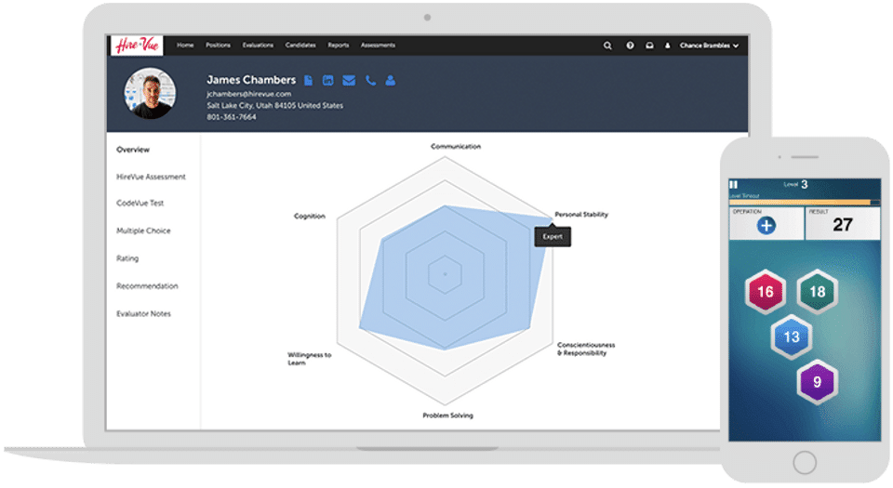Open the Multiple Choice section
This screenshot has height=488, width=893.
[x=143, y=231]
